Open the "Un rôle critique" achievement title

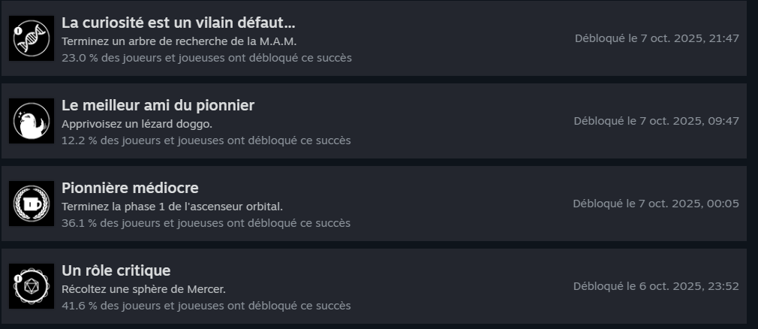coord(116,270)
